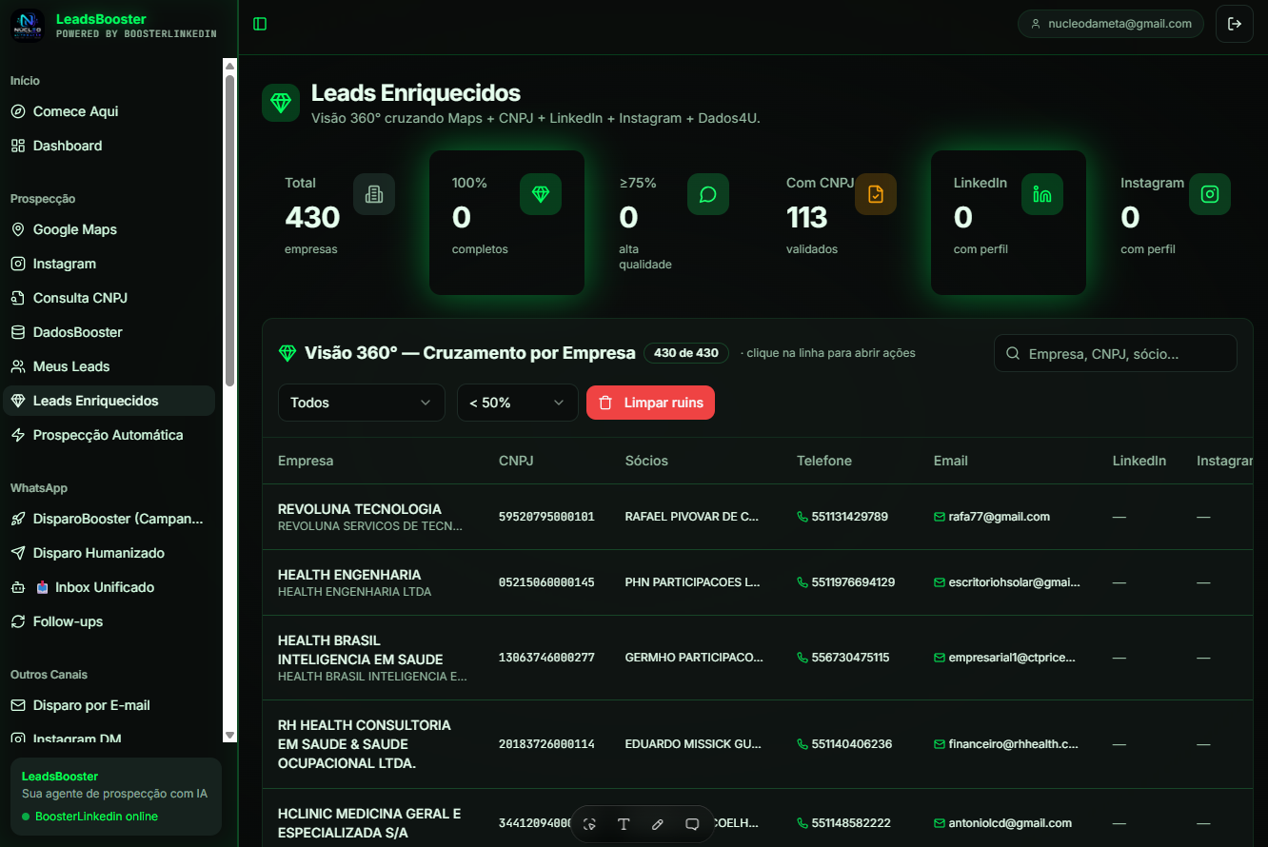Select the comment tool in floating toolbar

pos(692,824)
